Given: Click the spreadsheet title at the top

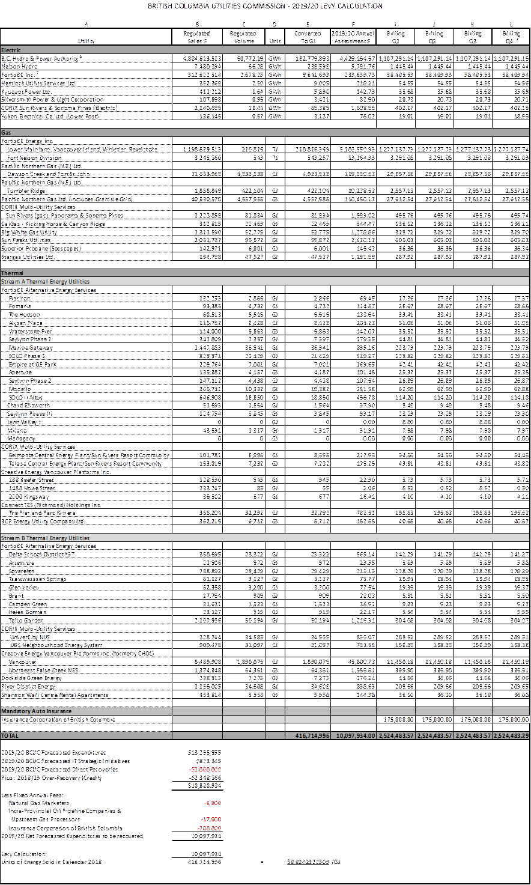Looking at the screenshot, I should pos(265,6).
